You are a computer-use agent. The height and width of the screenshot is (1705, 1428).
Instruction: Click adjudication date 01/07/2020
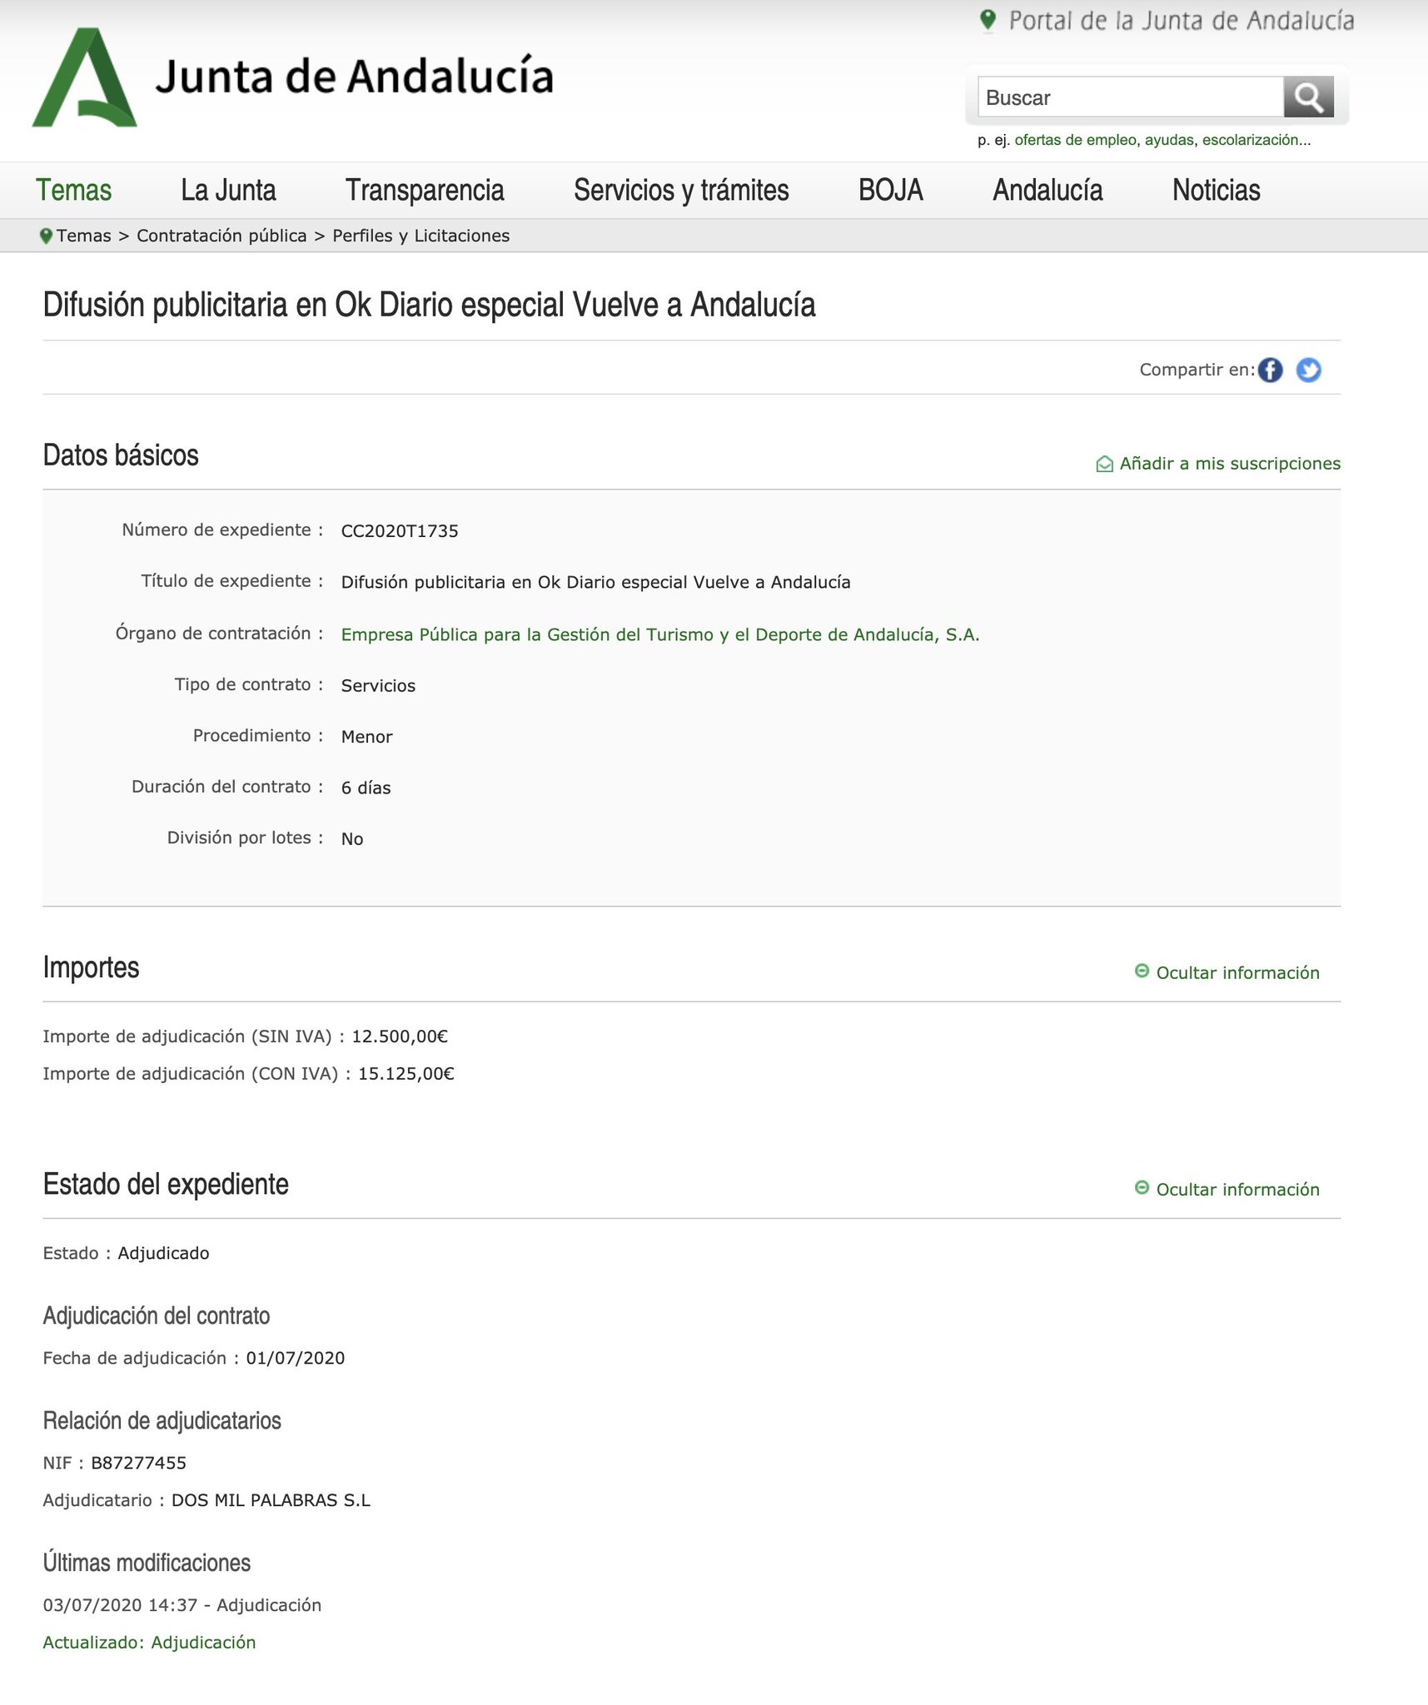296,1358
